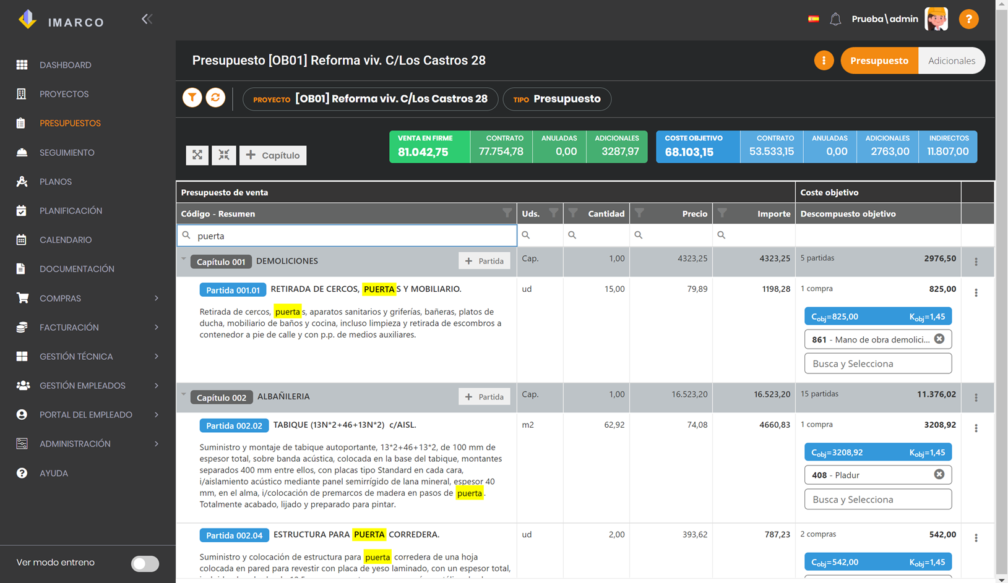Open the user avatar menu
The image size is (1008, 583).
(936, 19)
